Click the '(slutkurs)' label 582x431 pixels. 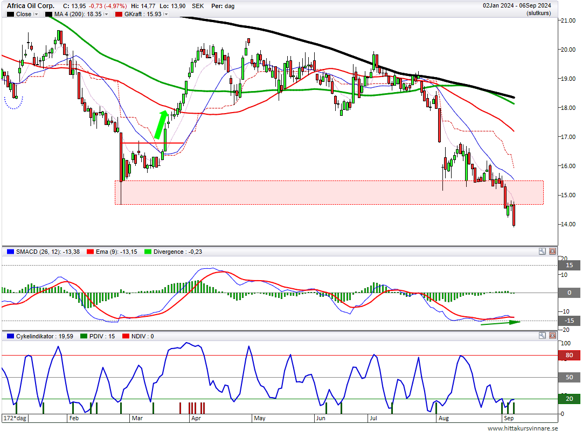[538, 13]
